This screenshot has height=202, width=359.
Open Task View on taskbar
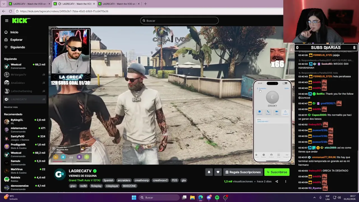coord(184,198)
